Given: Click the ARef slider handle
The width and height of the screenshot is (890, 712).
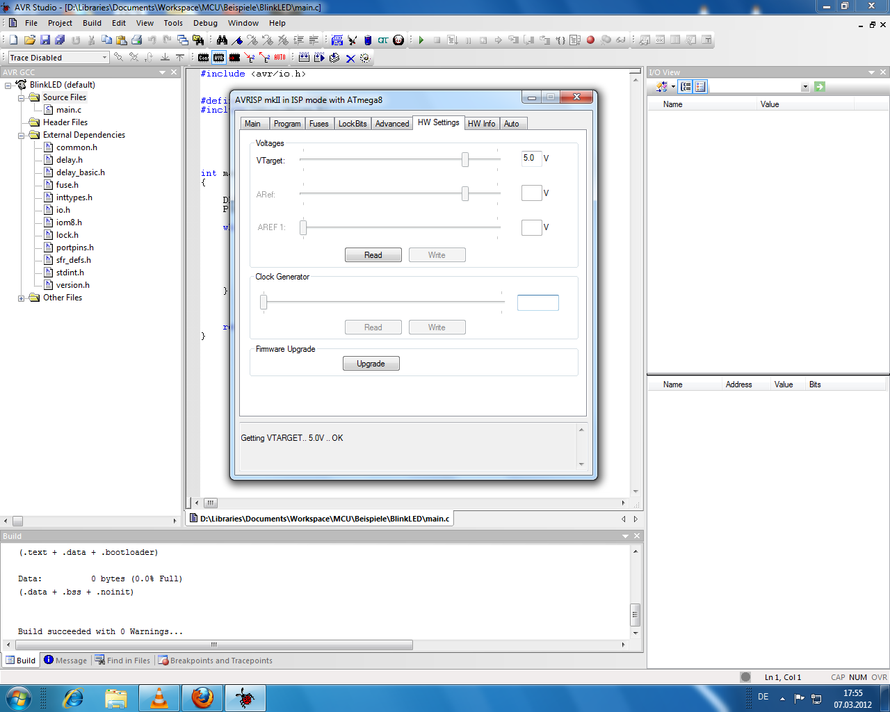Looking at the screenshot, I should point(465,193).
